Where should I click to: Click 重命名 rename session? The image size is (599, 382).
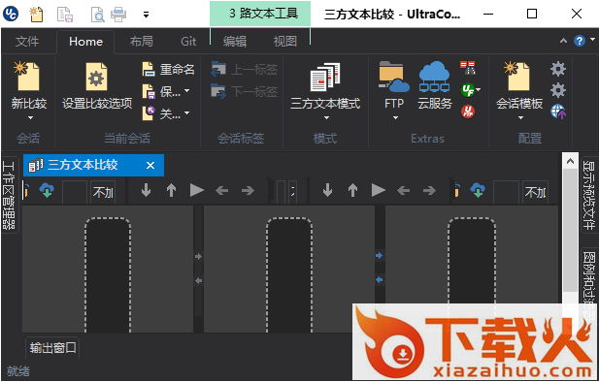169,70
